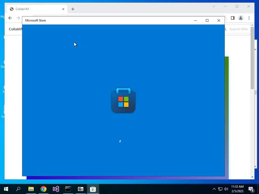This screenshot has width=259, height=194.
Task: Open the volume speaker tray icon
Action: (226, 189)
